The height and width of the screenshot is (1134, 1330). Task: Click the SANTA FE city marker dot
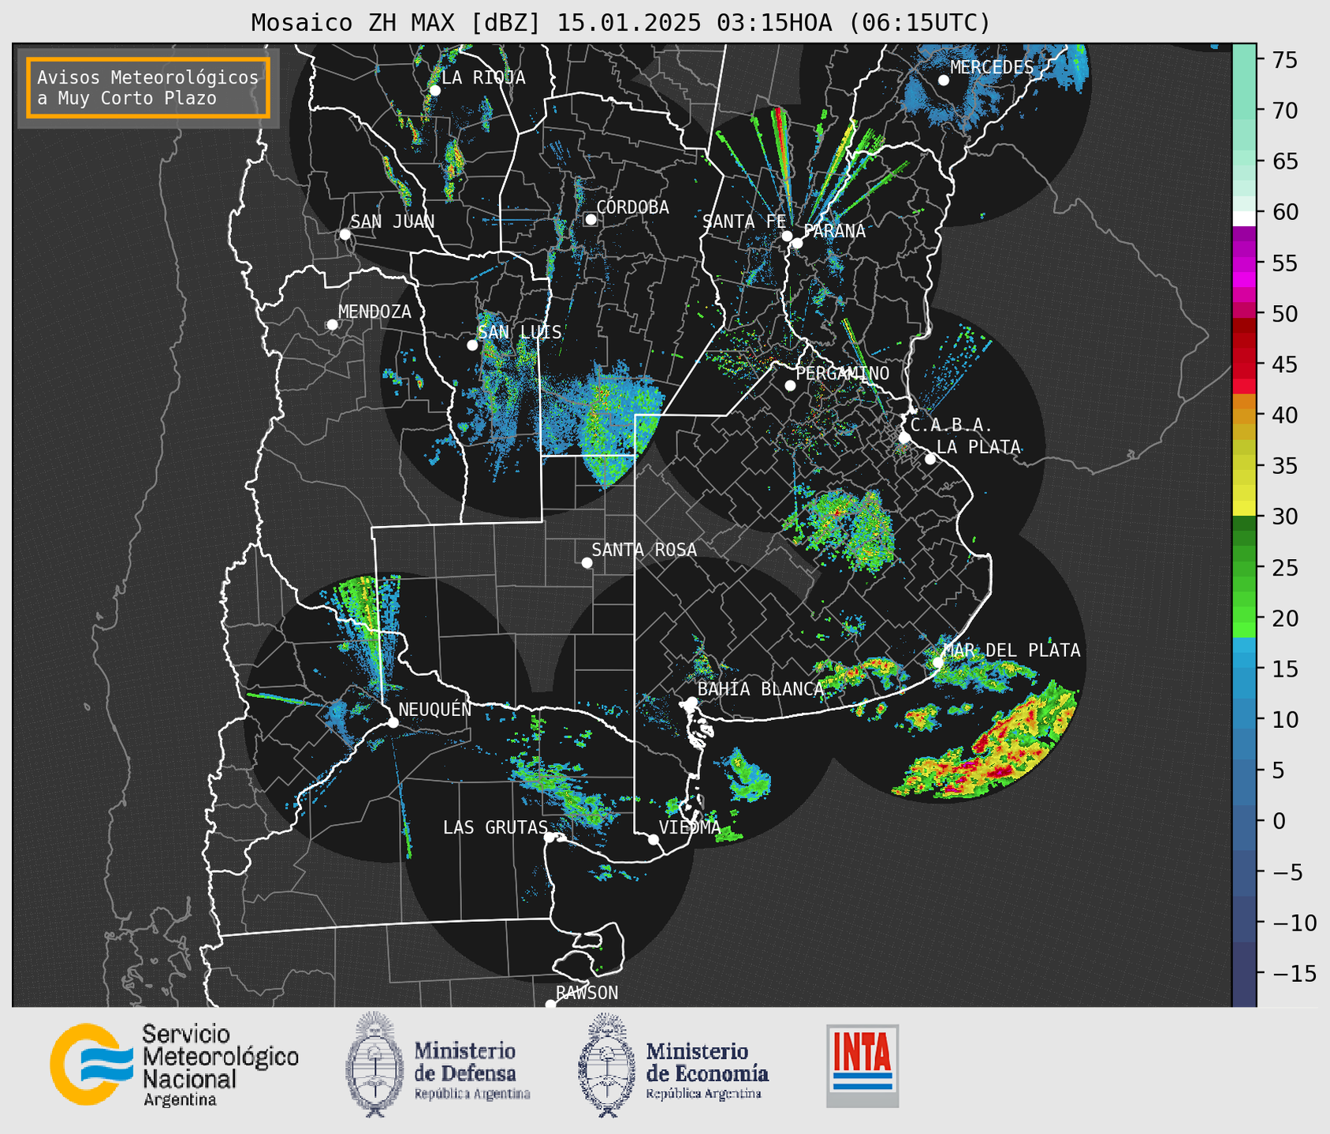click(787, 236)
